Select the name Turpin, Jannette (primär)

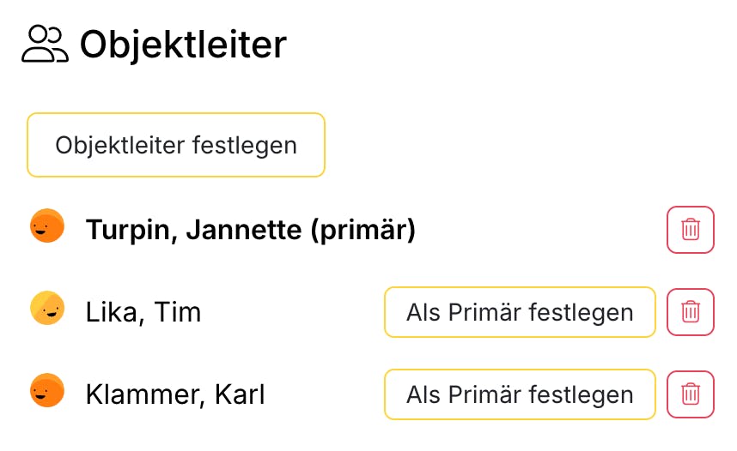tap(251, 230)
